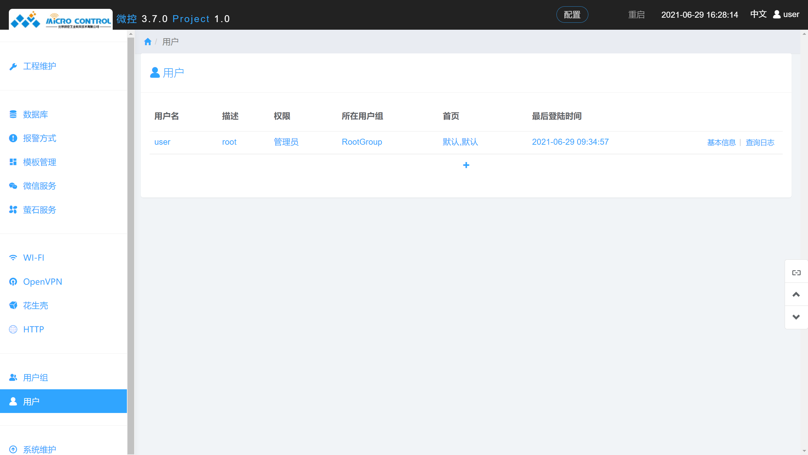Click the wrench icon for 工程维护
The image size is (808, 455).
[13, 66]
